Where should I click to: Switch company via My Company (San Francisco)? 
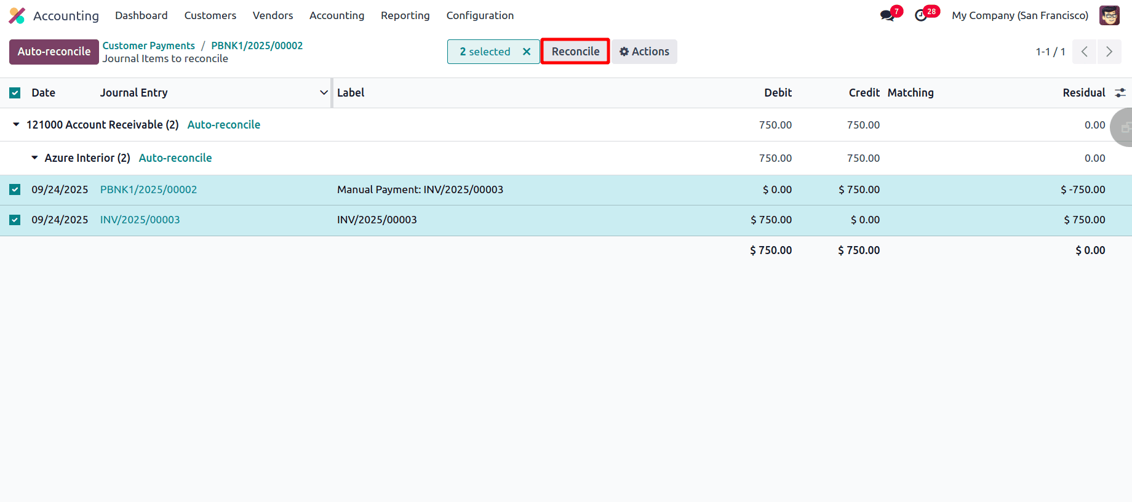1019,15
